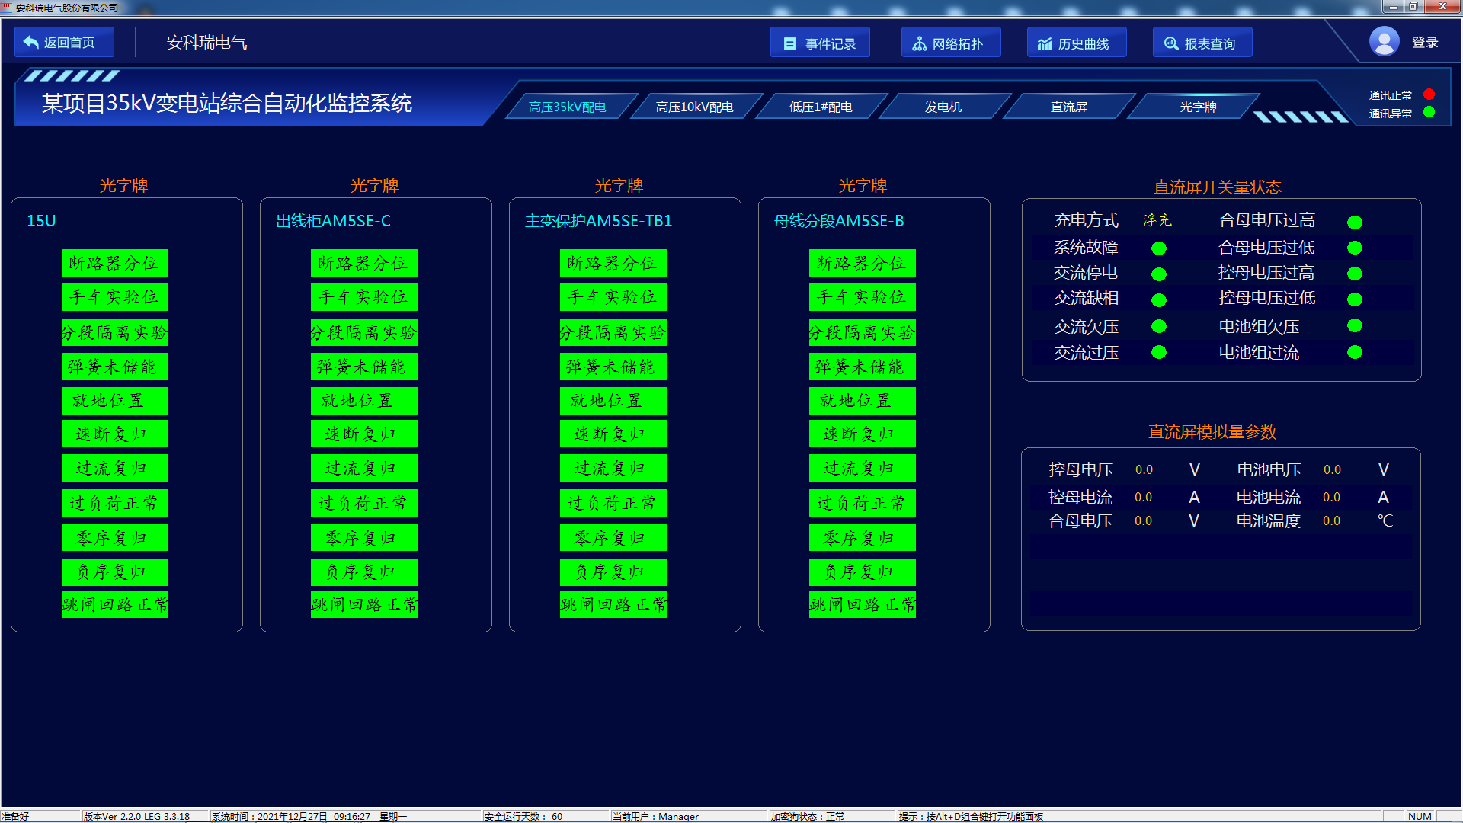Image resolution: width=1463 pixels, height=823 pixels.
Task: Click the network topology icon
Action: [x=920, y=44]
